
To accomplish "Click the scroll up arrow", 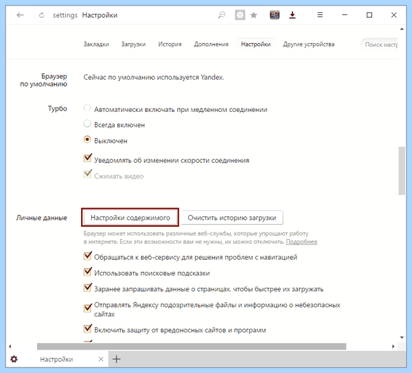I will (x=402, y=29).
